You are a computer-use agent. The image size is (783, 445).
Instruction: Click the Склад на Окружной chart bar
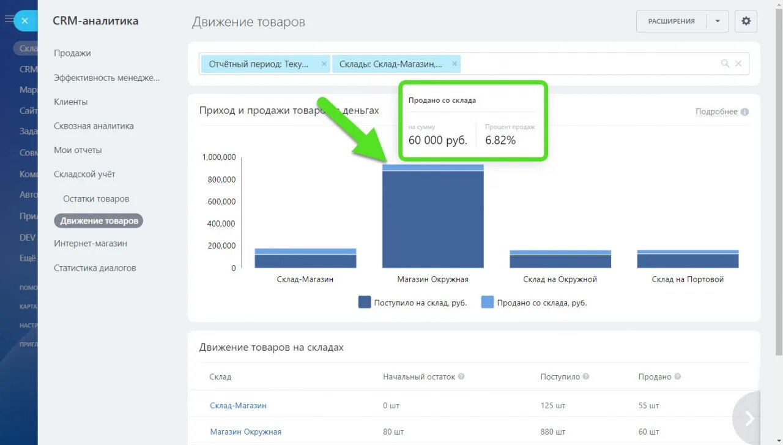[560, 259]
